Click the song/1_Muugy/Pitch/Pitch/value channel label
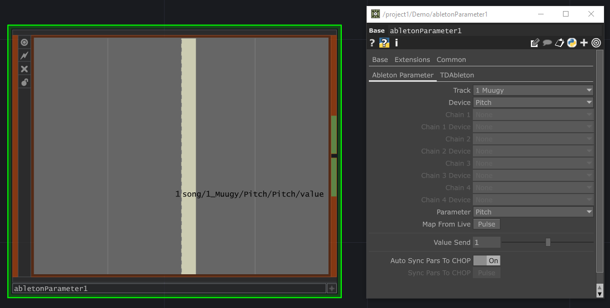The height and width of the screenshot is (308, 610). [253, 194]
